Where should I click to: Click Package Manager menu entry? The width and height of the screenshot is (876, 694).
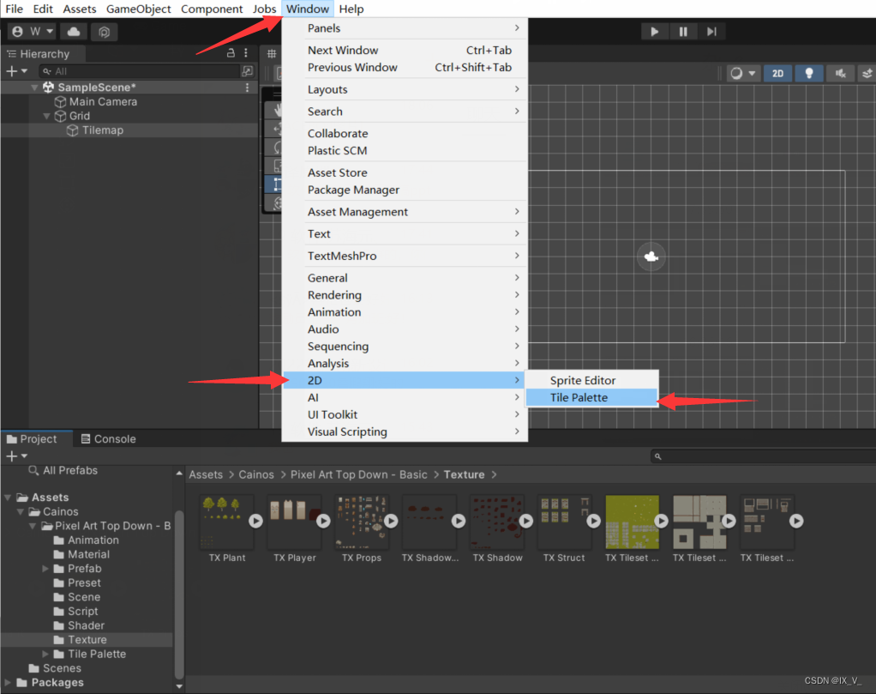coord(405,190)
